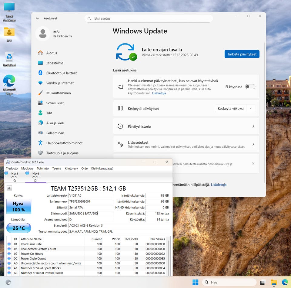
Task: Select disk C: tab in CrystalDiskInfo
Action: click(x=14, y=177)
